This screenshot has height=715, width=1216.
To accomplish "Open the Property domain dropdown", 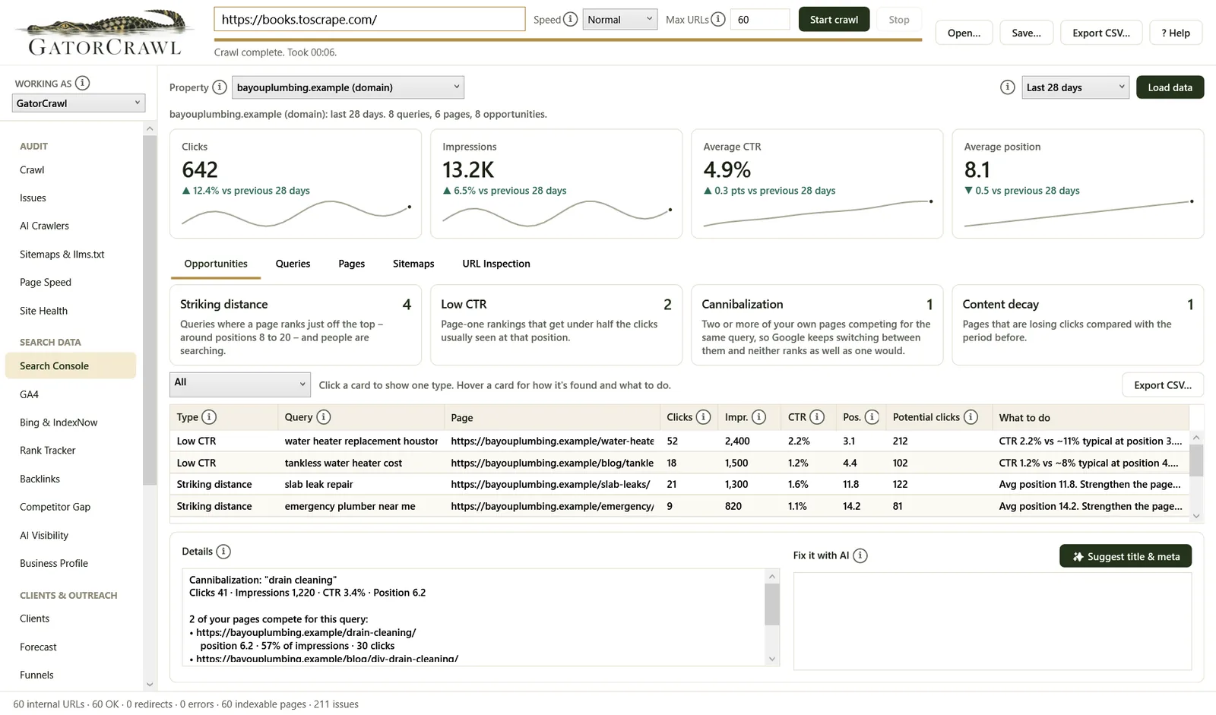I will (x=347, y=87).
